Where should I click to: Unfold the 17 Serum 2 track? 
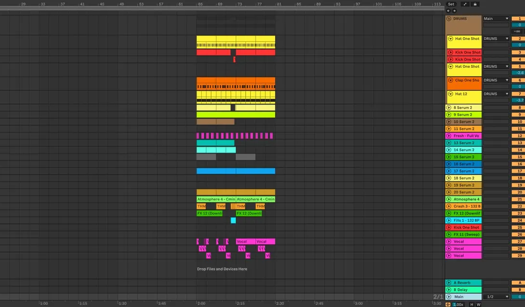point(449,171)
